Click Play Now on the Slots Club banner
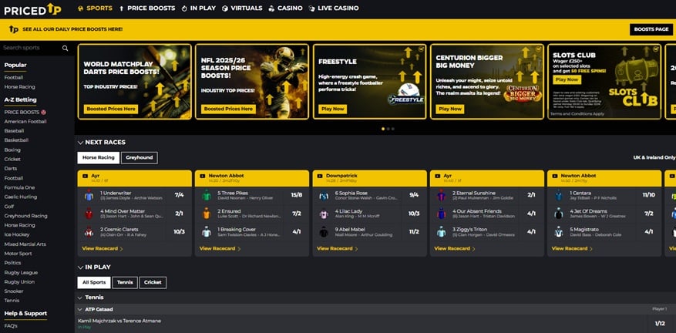Screen dimensions: 676x333 (x=567, y=80)
